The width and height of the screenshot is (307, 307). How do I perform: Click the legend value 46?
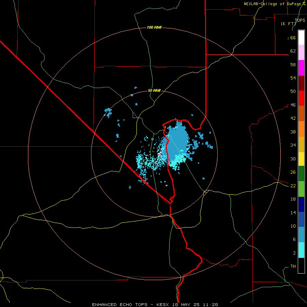coord(293,105)
